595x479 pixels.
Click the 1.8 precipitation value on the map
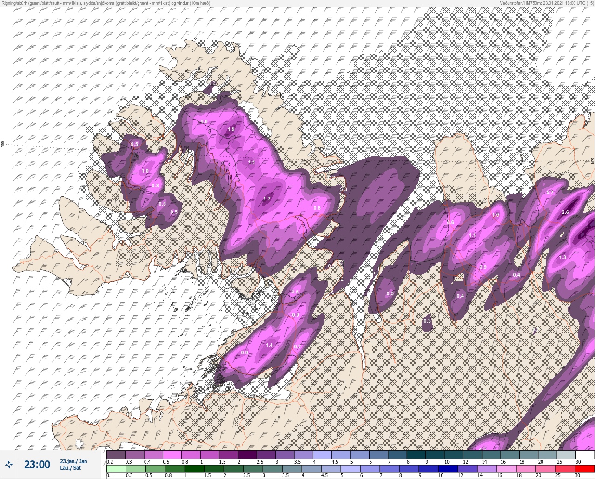click(231, 129)
